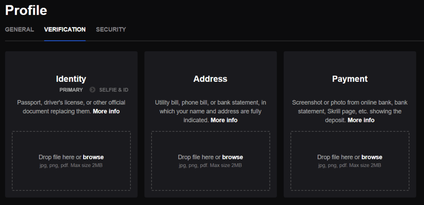The image size is (424, 205).
Task: Select the VERIFICATION tab
Action: click(x=65, y=29)
